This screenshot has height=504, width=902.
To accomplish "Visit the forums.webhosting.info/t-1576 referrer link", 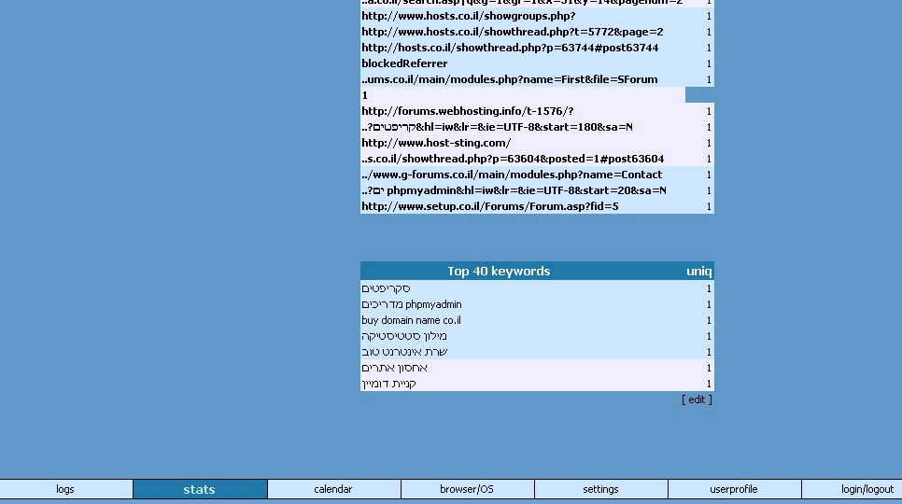I will pos(467,111).
